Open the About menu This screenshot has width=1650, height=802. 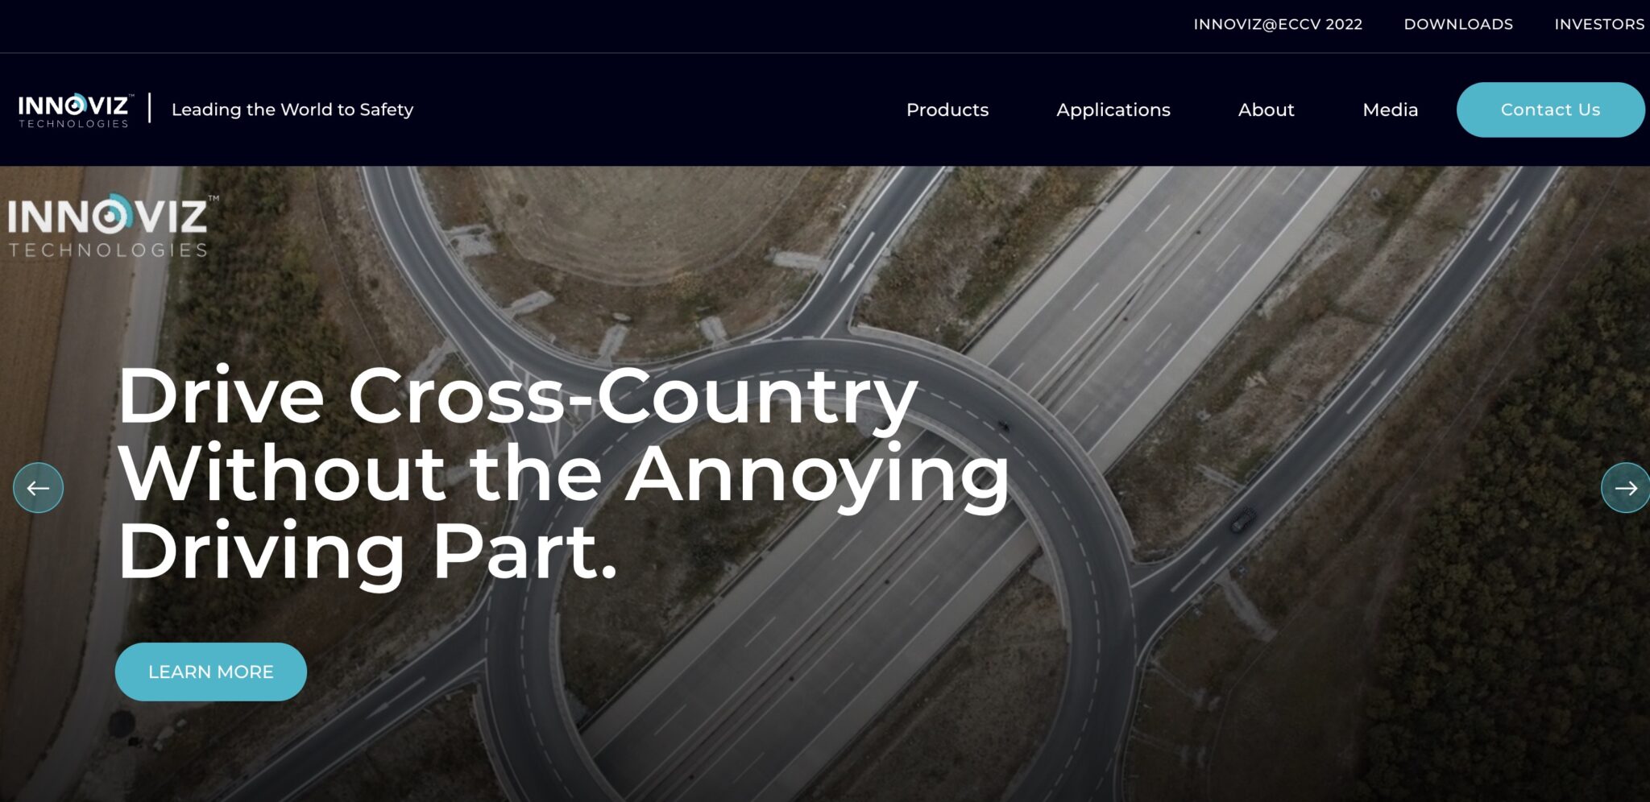[x=1267, y=110]
